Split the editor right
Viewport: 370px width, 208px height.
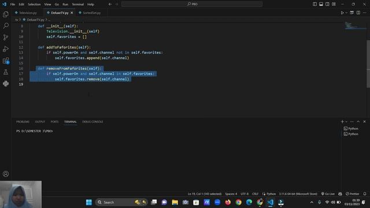358,13
